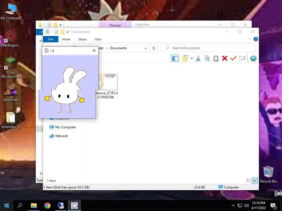Click the Rename icon in toolbar
The image size is (282, 211).
pyautogui.click(x=242, y=58)
